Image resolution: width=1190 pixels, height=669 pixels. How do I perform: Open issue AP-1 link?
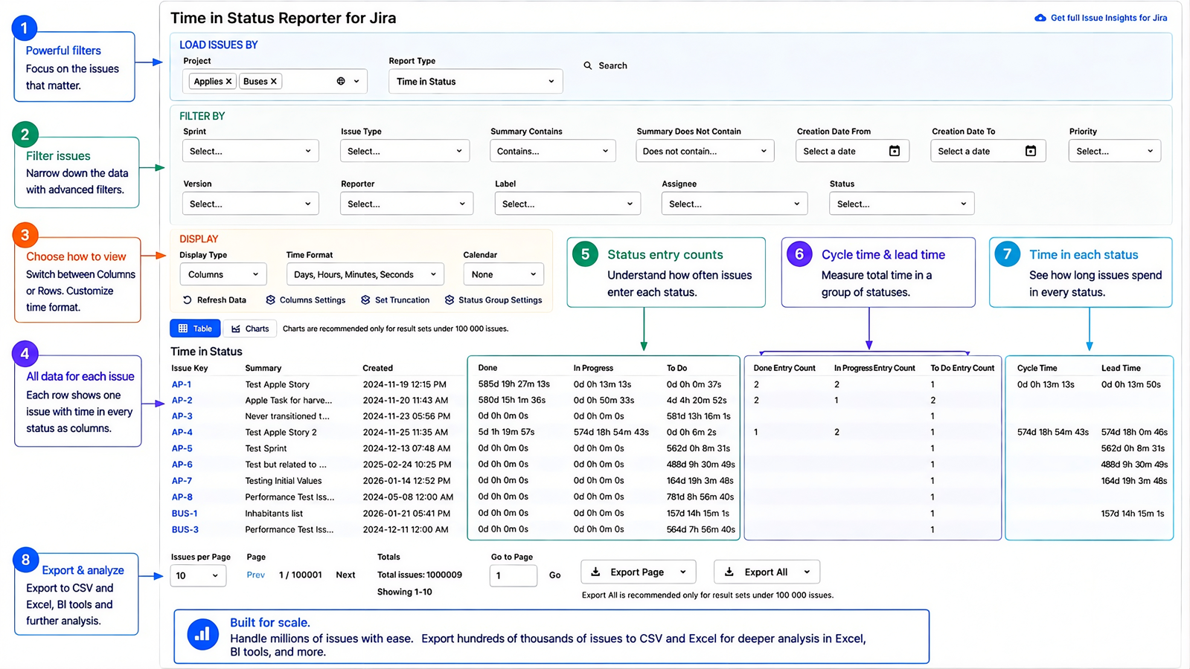[x=182, y=384]
